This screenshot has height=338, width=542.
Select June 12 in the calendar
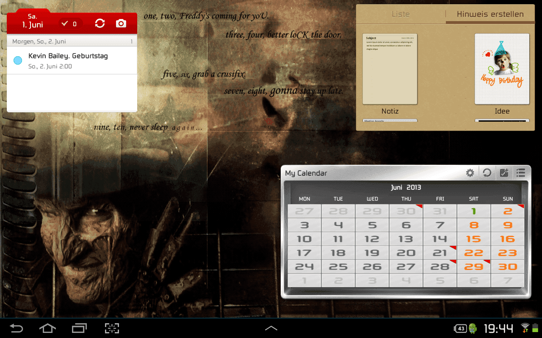372,239
